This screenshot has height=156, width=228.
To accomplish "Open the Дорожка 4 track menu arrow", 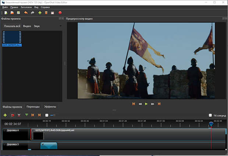I will click(4, 130).
